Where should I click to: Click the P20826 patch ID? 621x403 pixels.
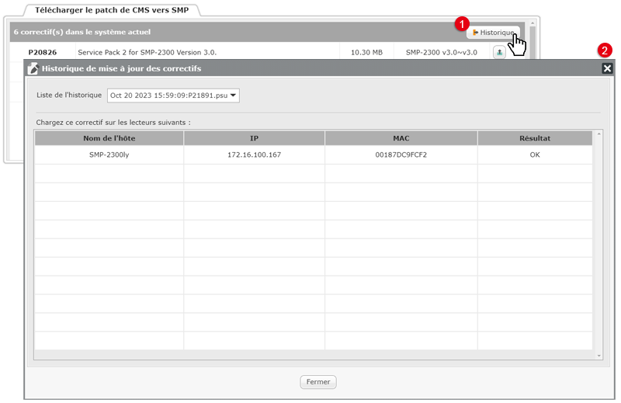click(42, 53)
